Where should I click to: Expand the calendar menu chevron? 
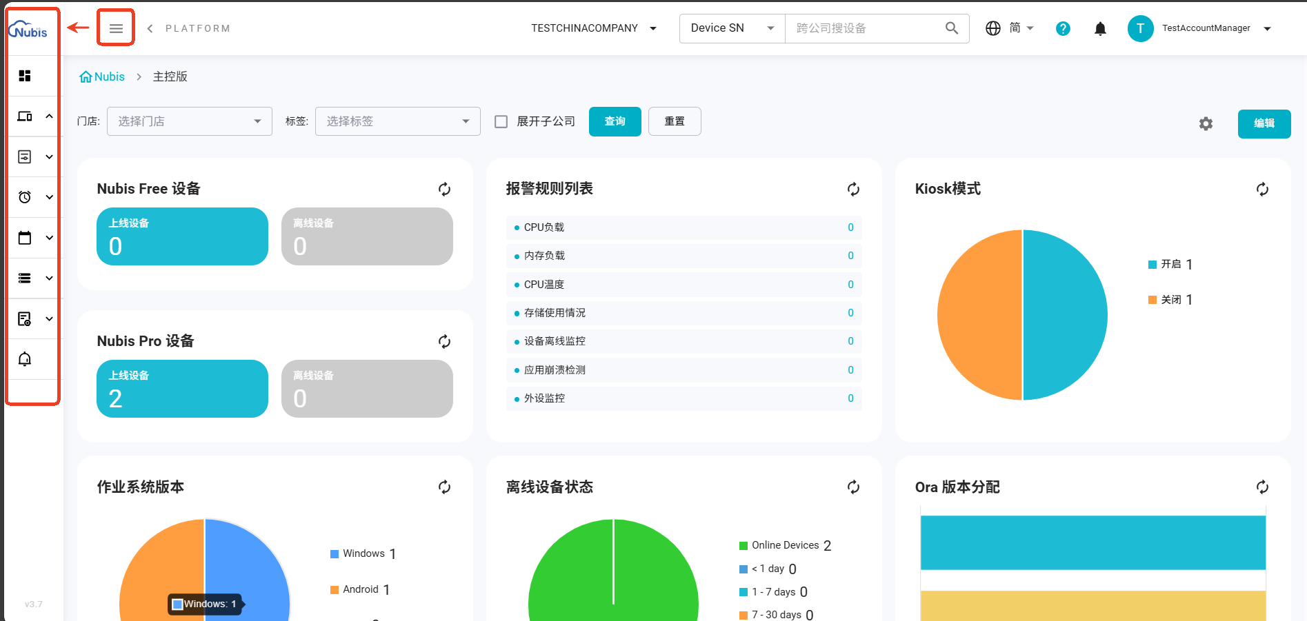(50, 238)
